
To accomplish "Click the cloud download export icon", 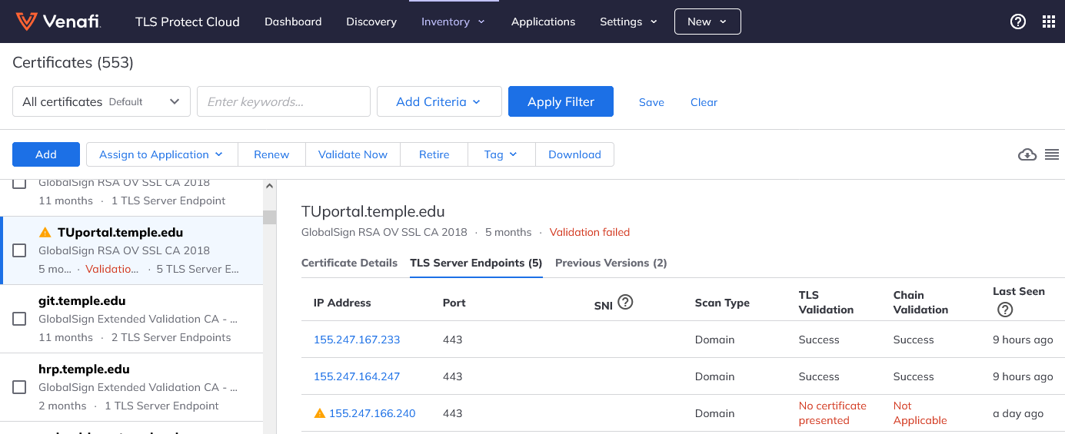I will [x=1027, y=154].
